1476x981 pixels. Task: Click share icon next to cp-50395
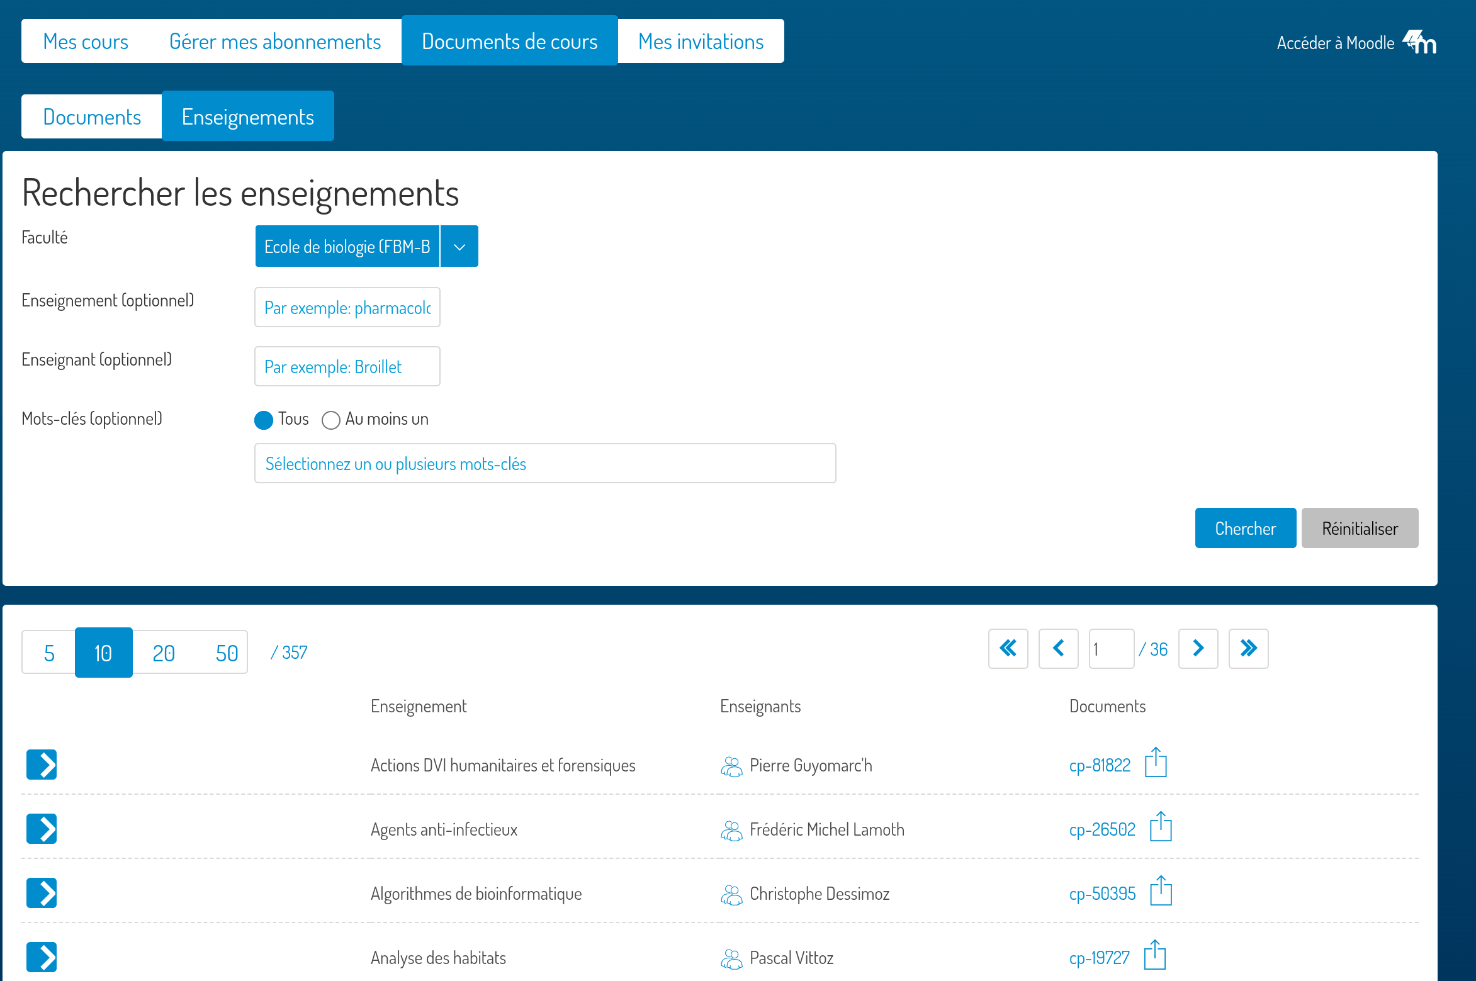(1160, 891)
